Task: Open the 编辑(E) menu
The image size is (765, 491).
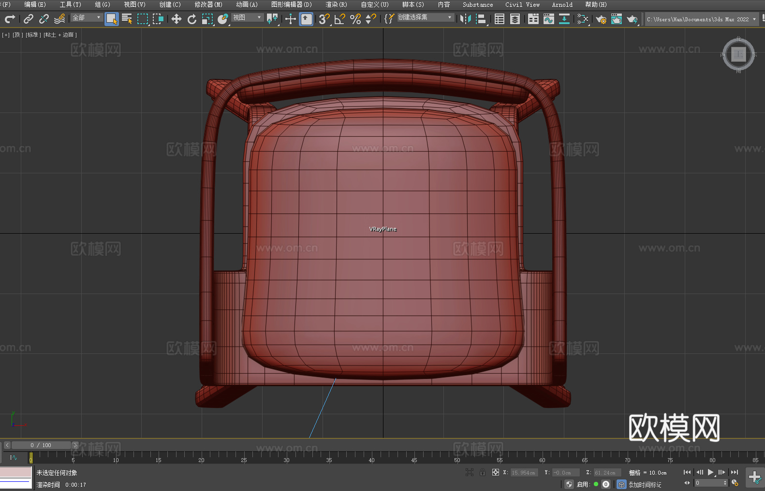Action: (x=35, y=4)
